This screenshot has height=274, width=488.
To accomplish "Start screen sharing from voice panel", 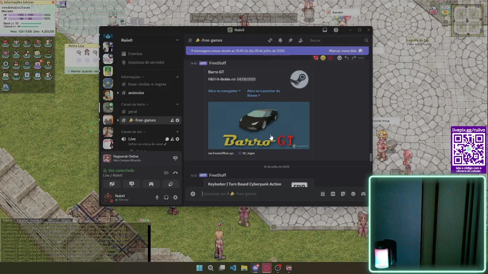I will [x=132, y=184].
